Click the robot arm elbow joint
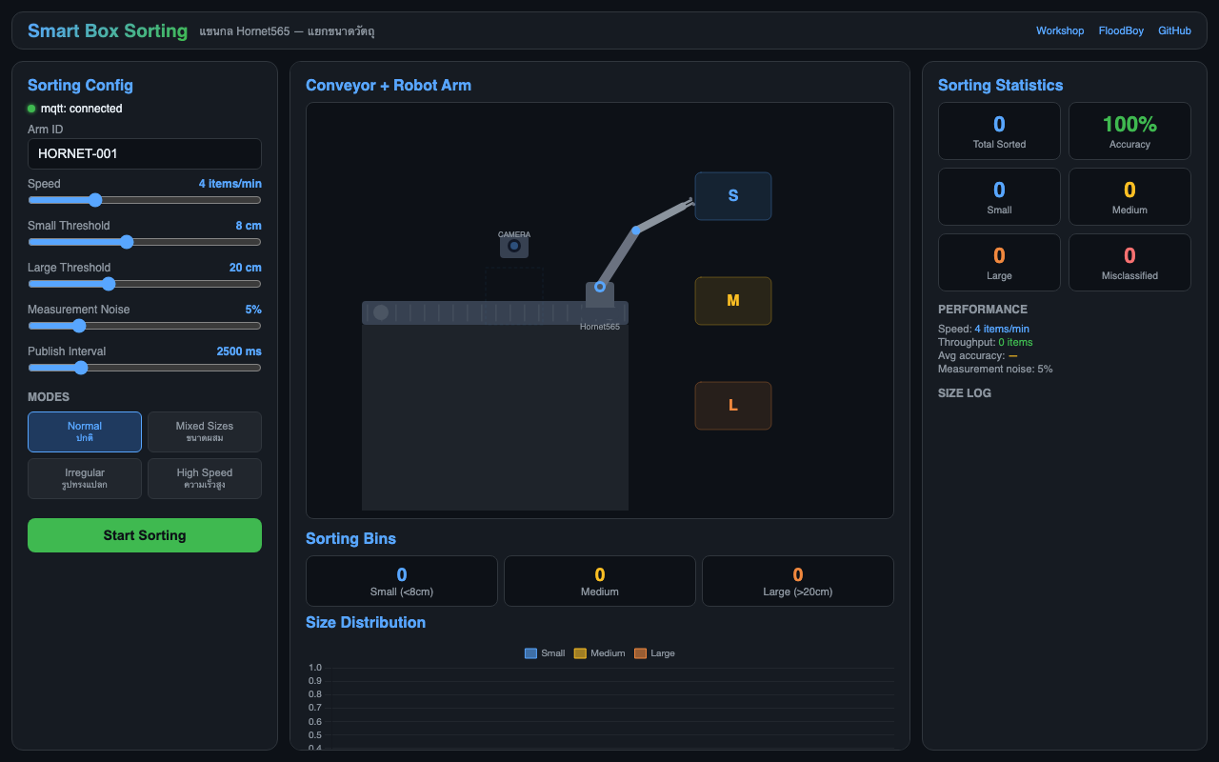This screenshot has height=762, width=1219. pyautogui.click(x=635, y=231)
